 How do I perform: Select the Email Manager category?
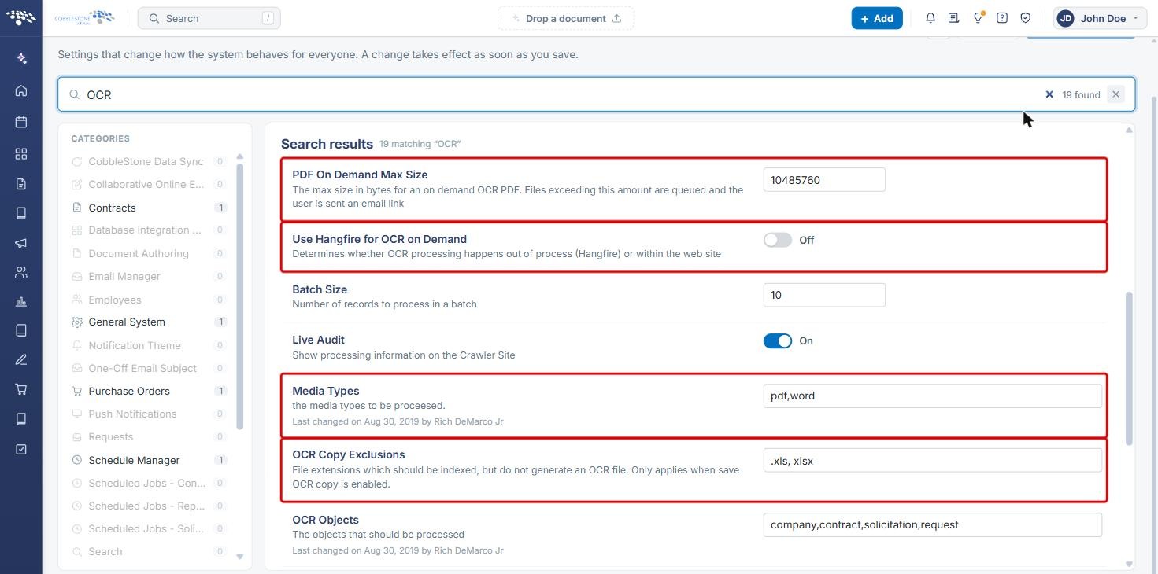click(x=150, y=276)
